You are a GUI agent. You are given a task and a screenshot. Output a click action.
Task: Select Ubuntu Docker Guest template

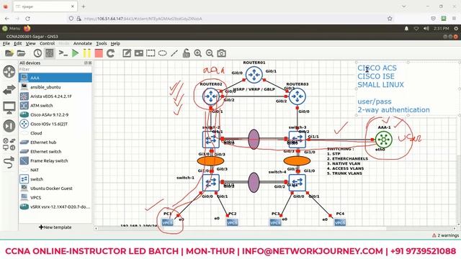pos(55,188)
